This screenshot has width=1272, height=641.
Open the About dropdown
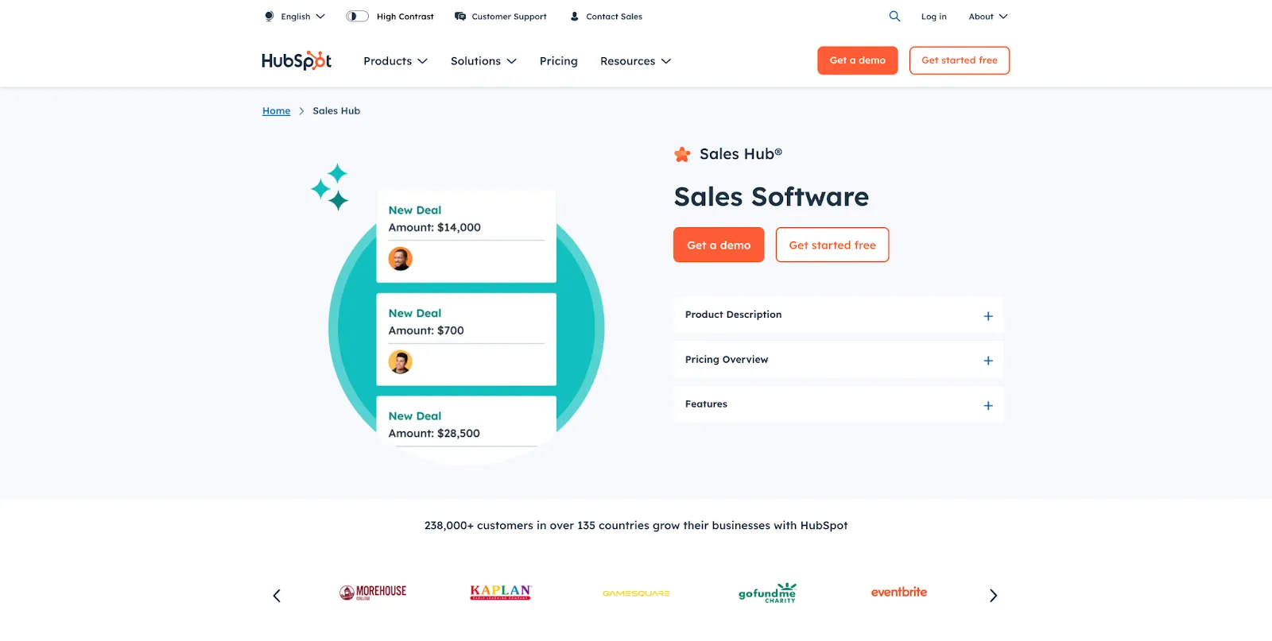(x=987, y=16)
